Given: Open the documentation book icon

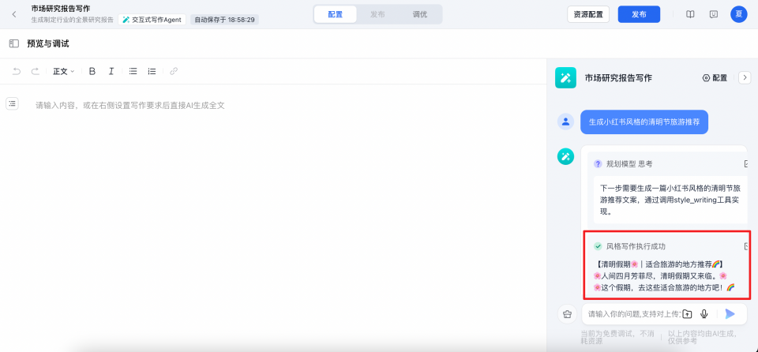Looking at the screenshot, I should (690, 14).
